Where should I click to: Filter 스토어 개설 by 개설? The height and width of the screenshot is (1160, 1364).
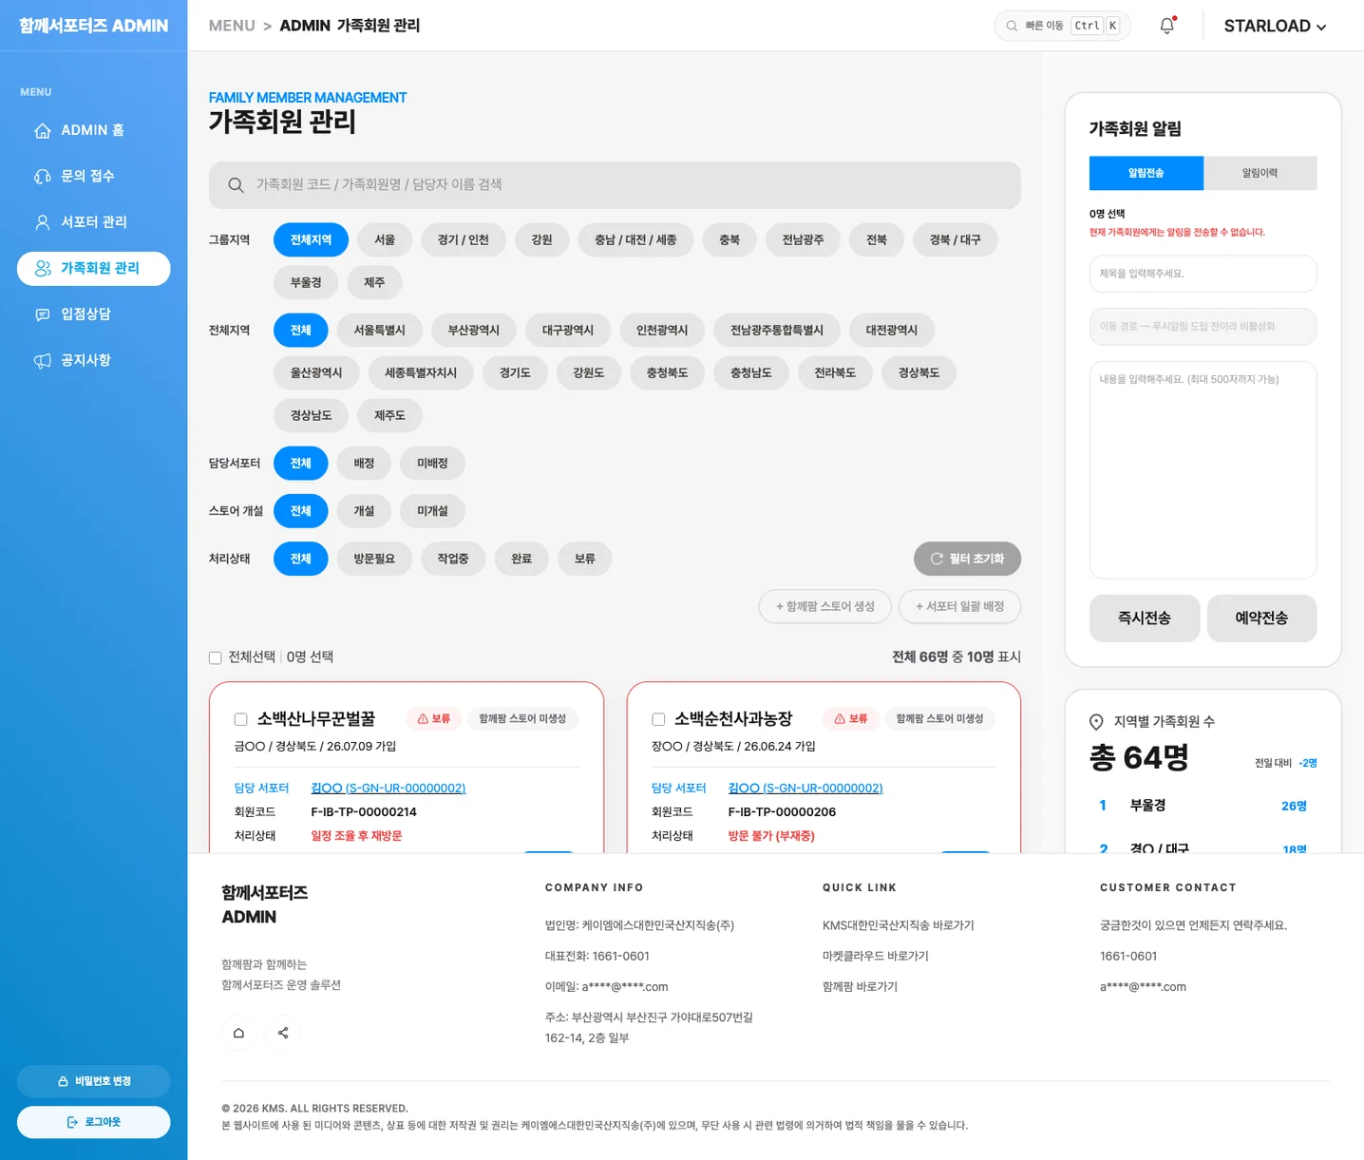tap(364, 511)
